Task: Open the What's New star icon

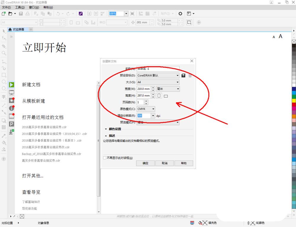Action: click(x=12, y=100)
